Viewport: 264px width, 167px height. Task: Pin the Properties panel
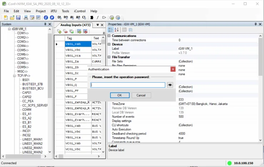255,24
